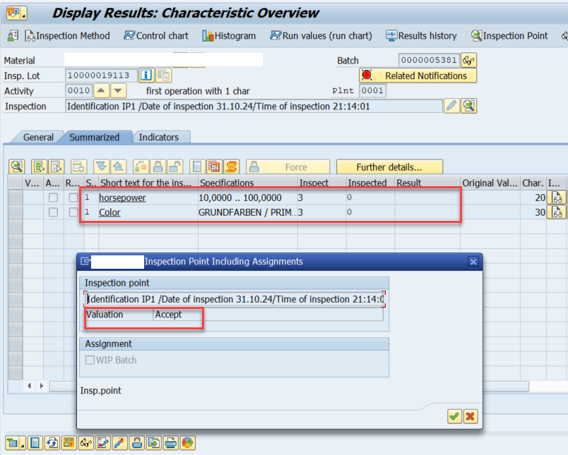
Task: Click the closed padlock icon in grid toolbar
Action: point(158,166)
